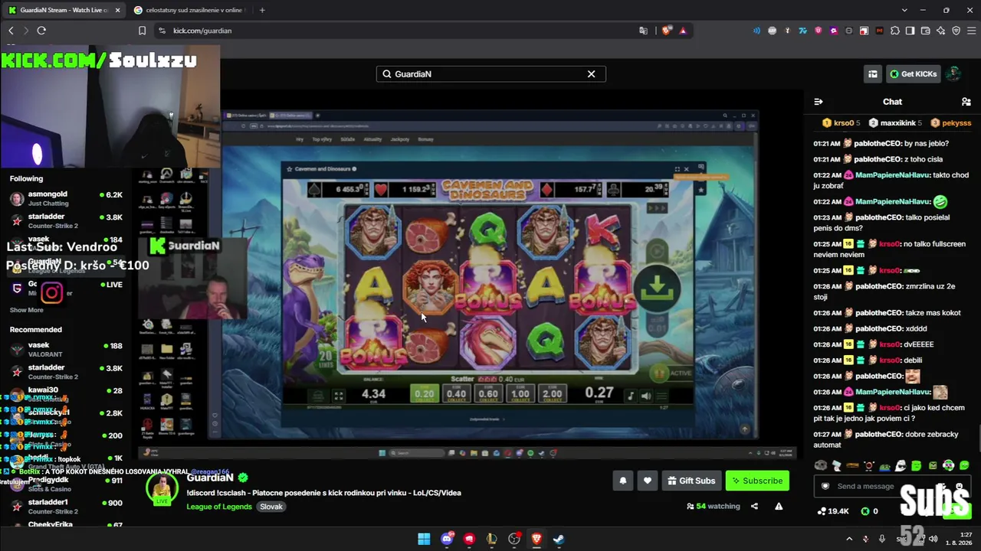Click chat message "z toho cisla"
The height and width of the screenshot is (551, 981).
coord(892,159)
